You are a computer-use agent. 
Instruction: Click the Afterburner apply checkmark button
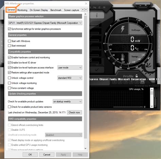coord(97,70)
